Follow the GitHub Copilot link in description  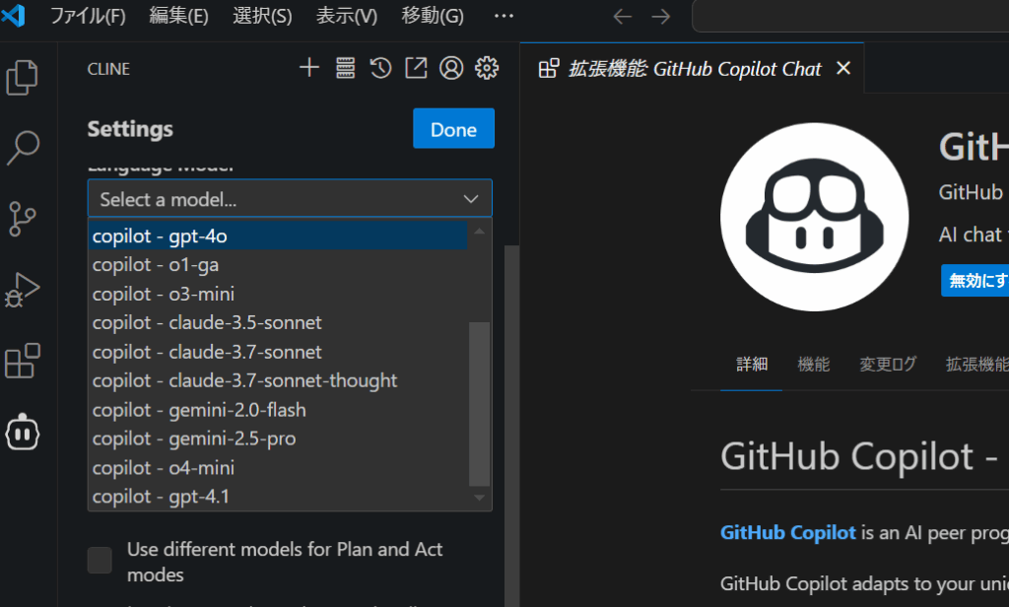coord(787,533)
